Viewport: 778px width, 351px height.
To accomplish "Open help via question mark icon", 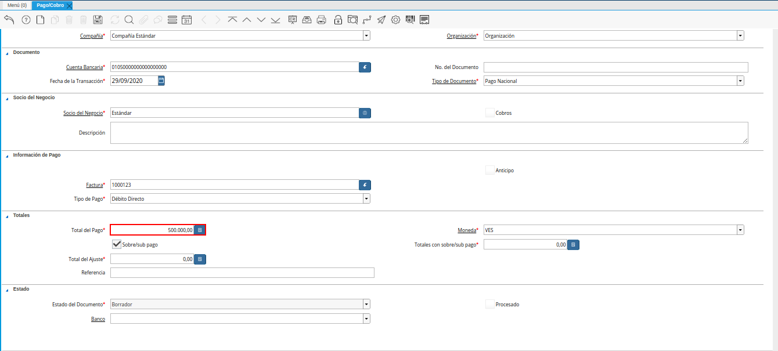I will (26, 20).
